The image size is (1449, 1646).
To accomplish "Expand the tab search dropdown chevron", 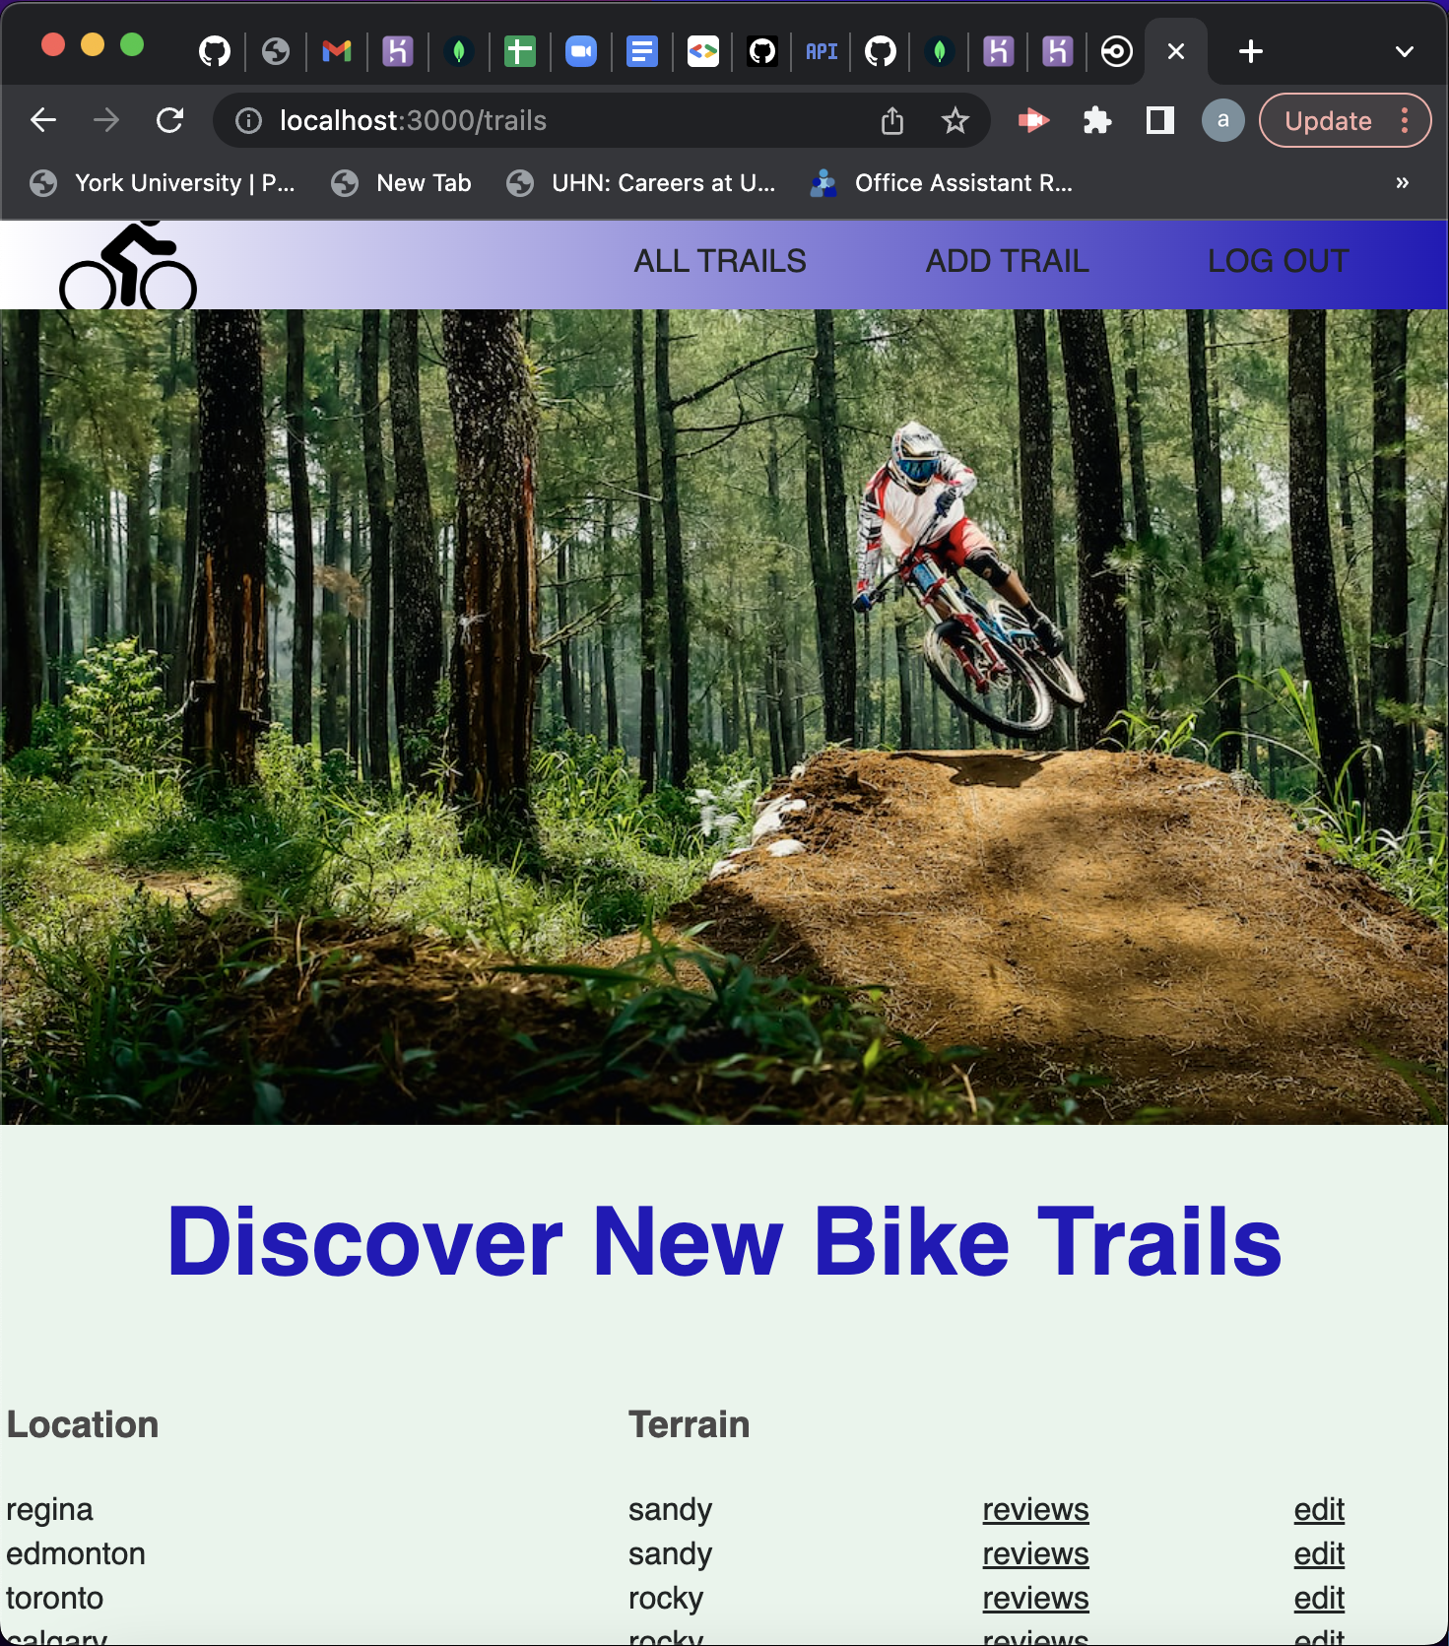I will [1405, 51].
